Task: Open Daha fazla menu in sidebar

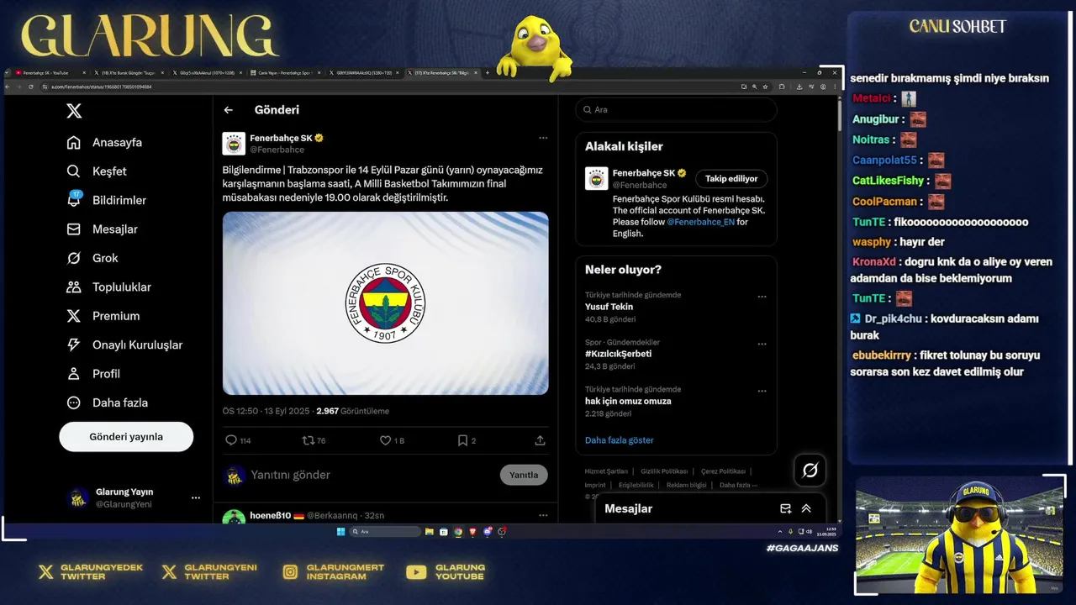Action: (x=107, y=403)
